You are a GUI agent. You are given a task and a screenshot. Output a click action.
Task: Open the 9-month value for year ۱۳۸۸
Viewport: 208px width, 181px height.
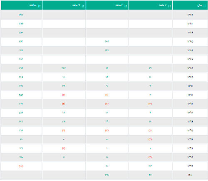[64, 68]
